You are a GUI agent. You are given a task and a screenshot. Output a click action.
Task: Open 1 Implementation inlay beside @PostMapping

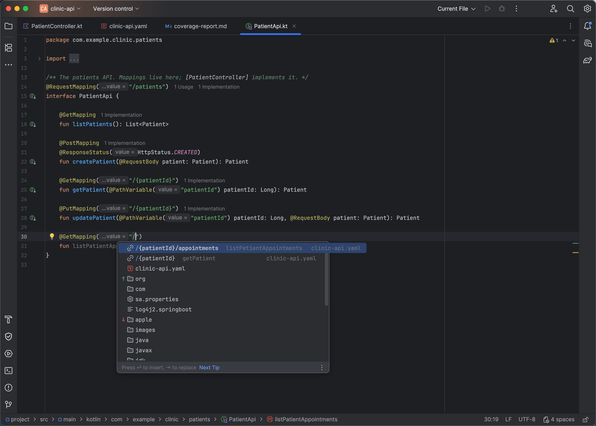(125, 143)
